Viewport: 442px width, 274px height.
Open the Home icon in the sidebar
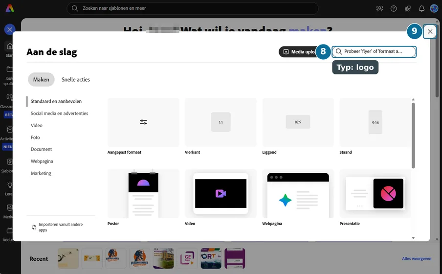pyautogui.click(x=10, y=46)
